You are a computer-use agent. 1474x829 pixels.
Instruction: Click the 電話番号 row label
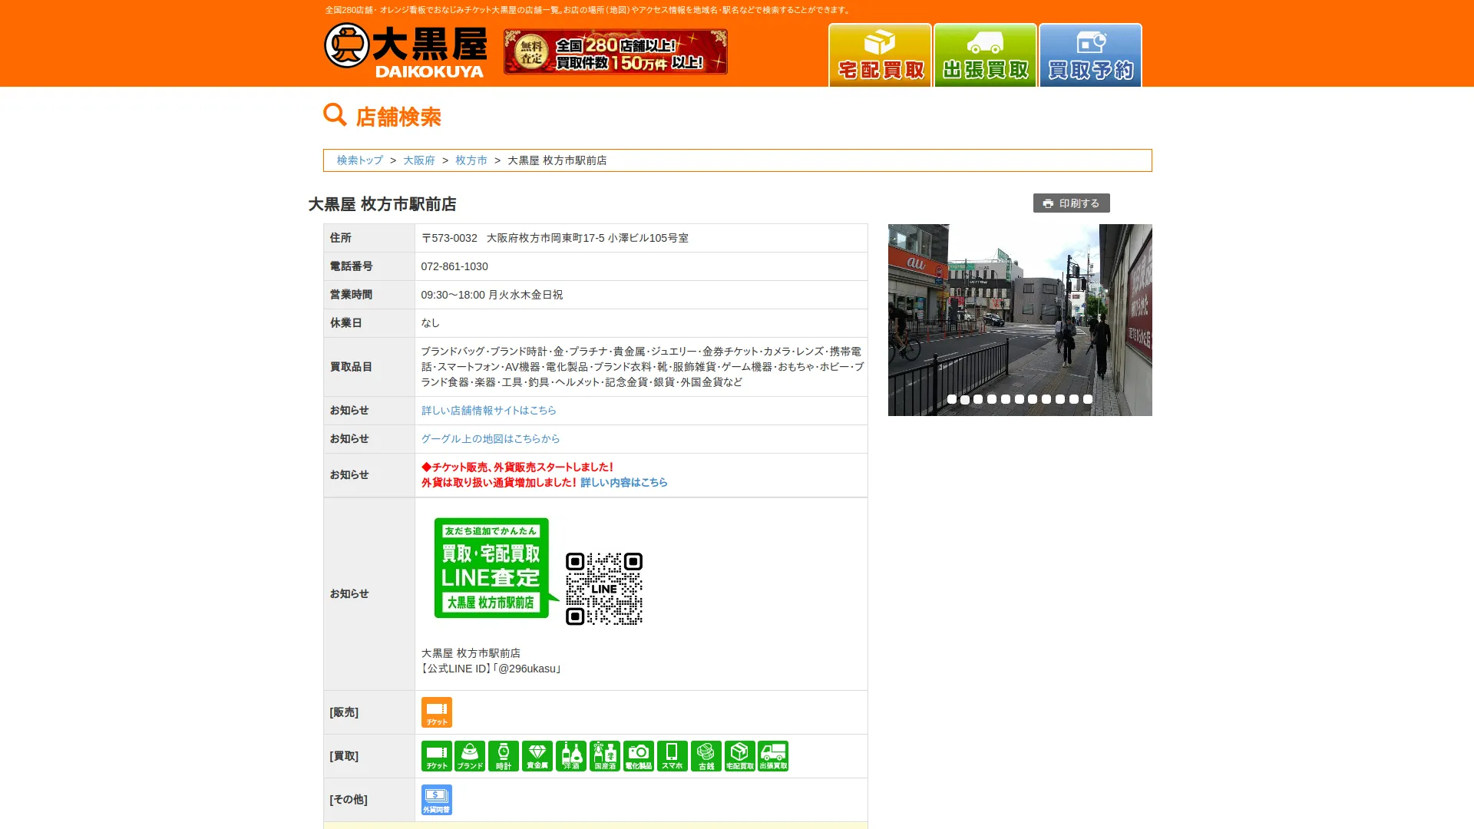[352, 266]
